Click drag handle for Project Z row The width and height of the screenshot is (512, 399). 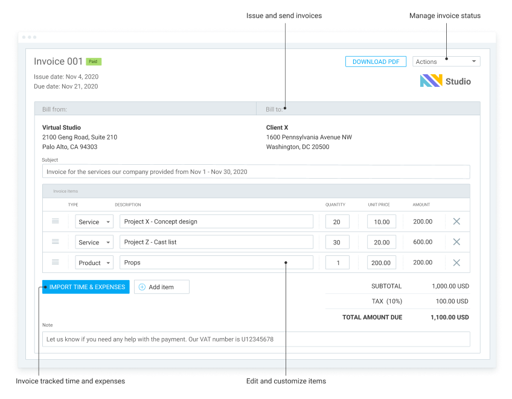point(56,242)
